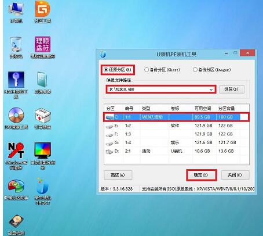Minimize the U装机PE装机工具 window
This screenshot has width=263, height=236.
click(227, 53)
